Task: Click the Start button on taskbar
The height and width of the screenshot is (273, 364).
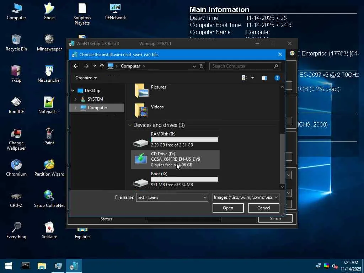Action: click(x=8, y=266)
